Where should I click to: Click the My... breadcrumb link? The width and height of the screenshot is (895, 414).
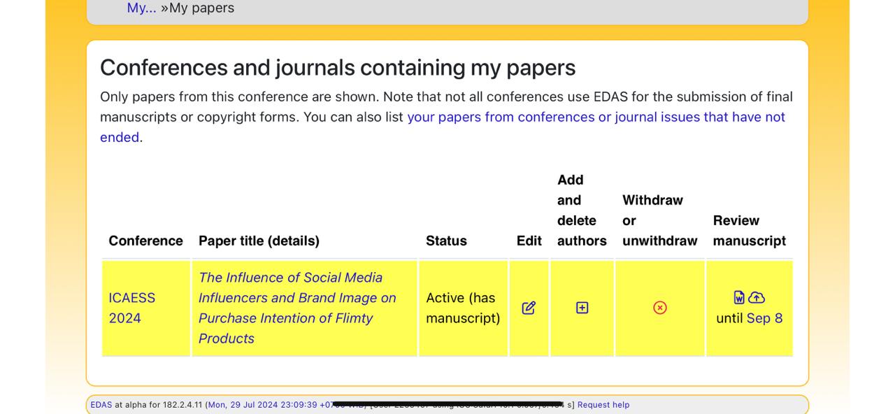(141, 8)
